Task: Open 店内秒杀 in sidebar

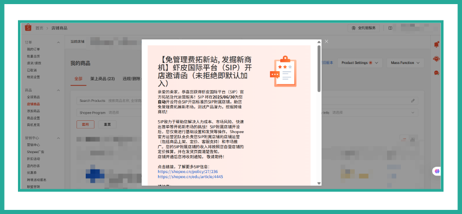Action: click(x=33, y=166)
